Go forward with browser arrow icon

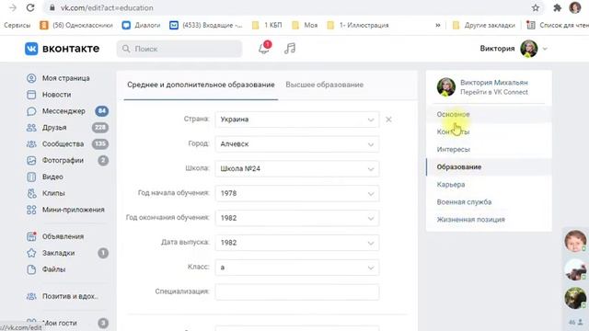(x=12, y=7)
